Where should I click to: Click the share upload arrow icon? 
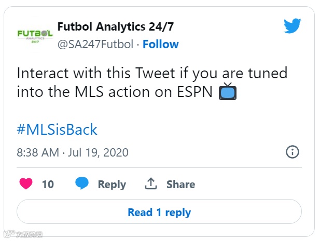(x=151, y=183)
